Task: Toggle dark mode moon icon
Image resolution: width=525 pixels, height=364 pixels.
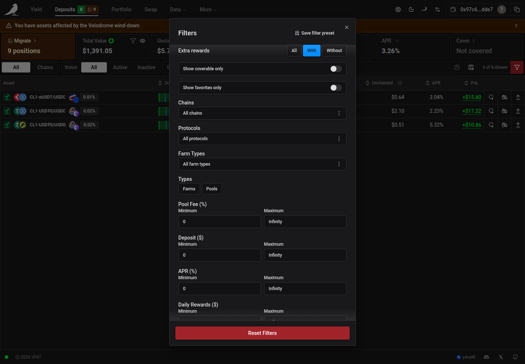Action: pos(411,9)
